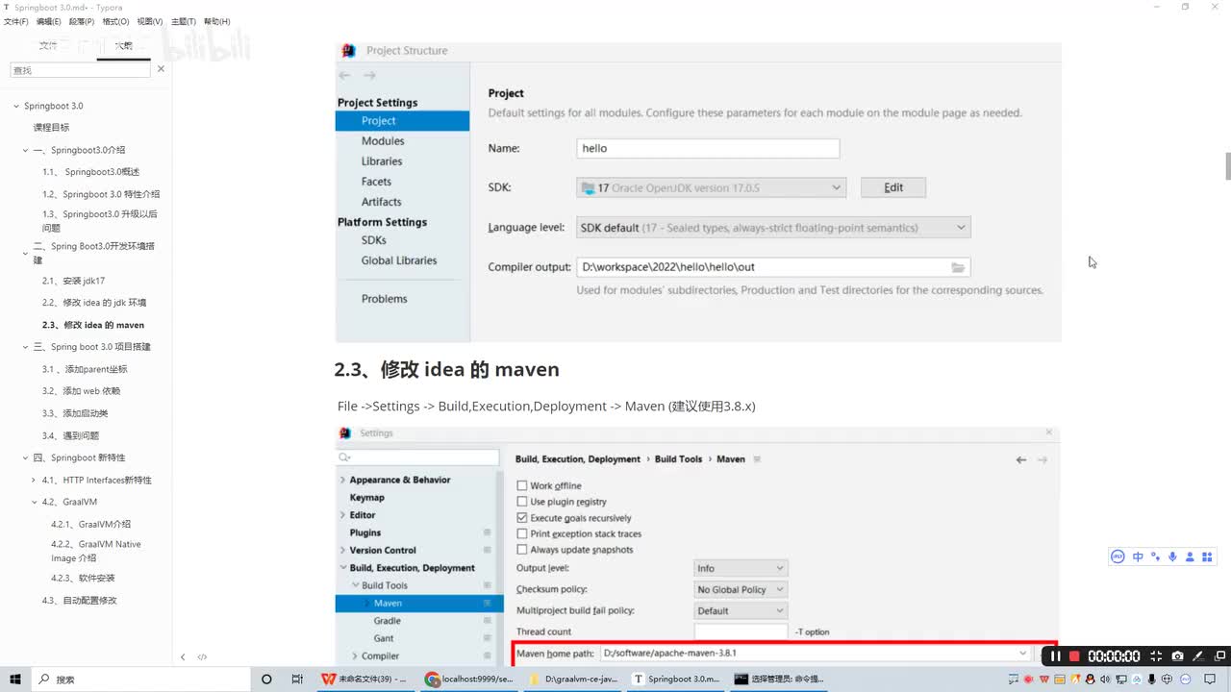Enable Always update snapshots
The width and height of the screenshot is (1231, 692).
click(522, 550)
